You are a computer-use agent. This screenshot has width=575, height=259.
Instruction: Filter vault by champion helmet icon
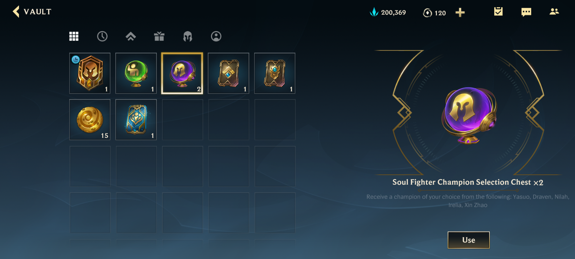pos(188,36)
